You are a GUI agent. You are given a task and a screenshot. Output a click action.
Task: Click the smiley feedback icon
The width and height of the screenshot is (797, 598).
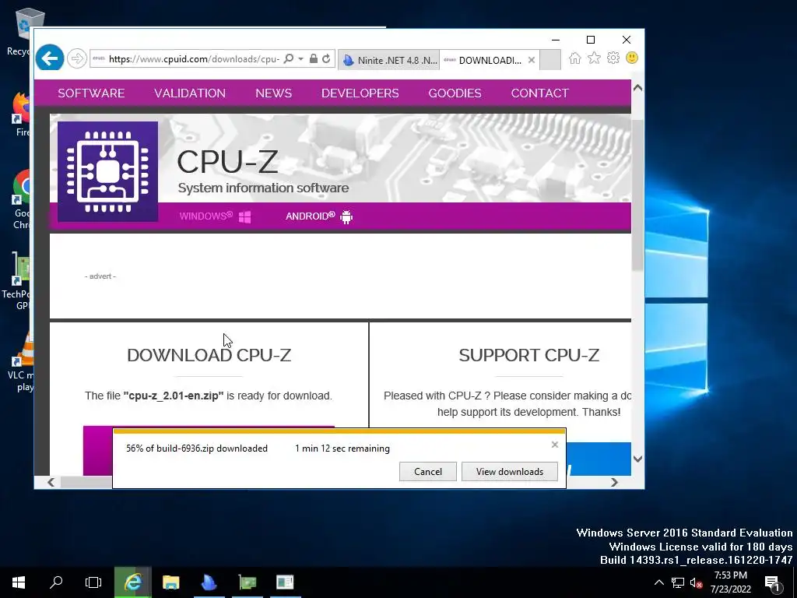(x=632, y=58)
